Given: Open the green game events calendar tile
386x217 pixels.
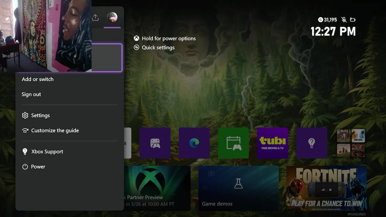Looking at the screenshot, I should [233, 143].
